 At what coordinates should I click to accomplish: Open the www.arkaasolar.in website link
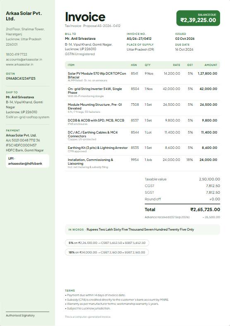click(19, 64)
